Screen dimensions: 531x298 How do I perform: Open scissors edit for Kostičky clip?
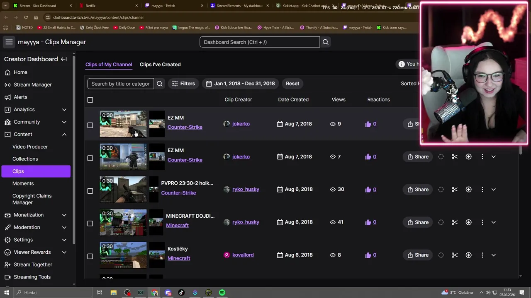[x=455, y=255]
